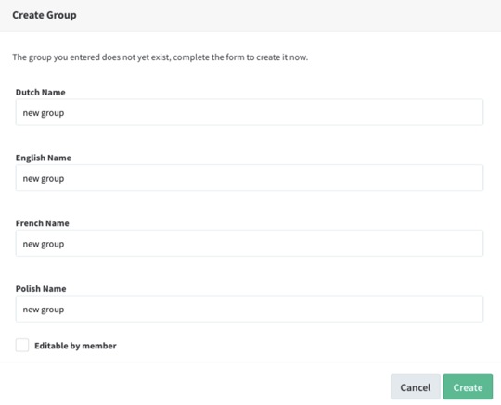Click the 'group does not yet exist' message
501x405 pixels.
pyautogui.click(x=161, y=57)
